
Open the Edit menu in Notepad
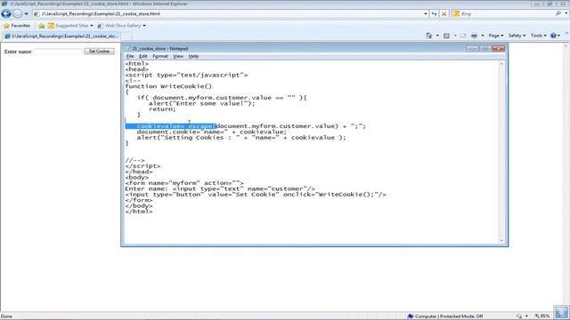point(143,56)
